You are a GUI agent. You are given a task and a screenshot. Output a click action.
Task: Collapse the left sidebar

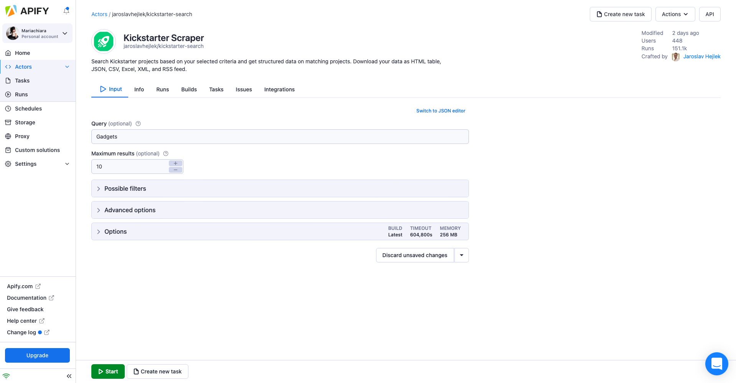[69, 376]
